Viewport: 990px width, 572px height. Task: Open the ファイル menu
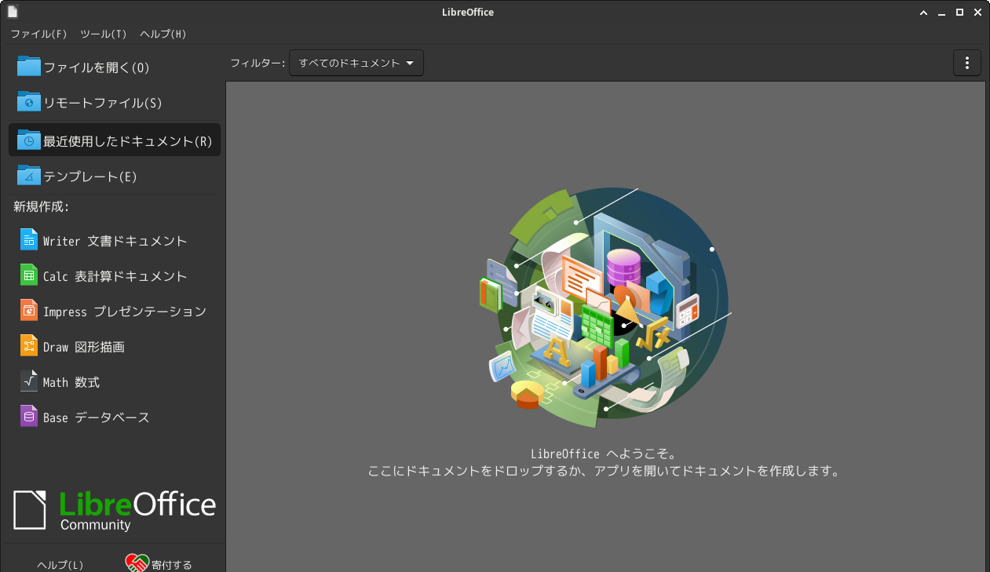coord(38,34)
